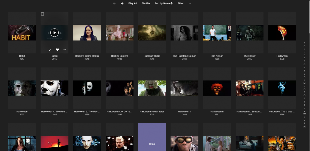Open toolbar more options ellipsis
The image size is (310, 151).
(190, 3)
